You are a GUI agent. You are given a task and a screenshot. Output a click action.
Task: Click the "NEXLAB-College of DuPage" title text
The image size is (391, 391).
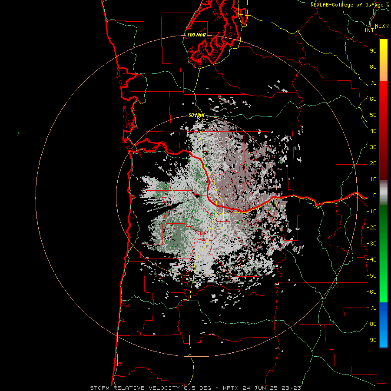click(x=347, y=5)
